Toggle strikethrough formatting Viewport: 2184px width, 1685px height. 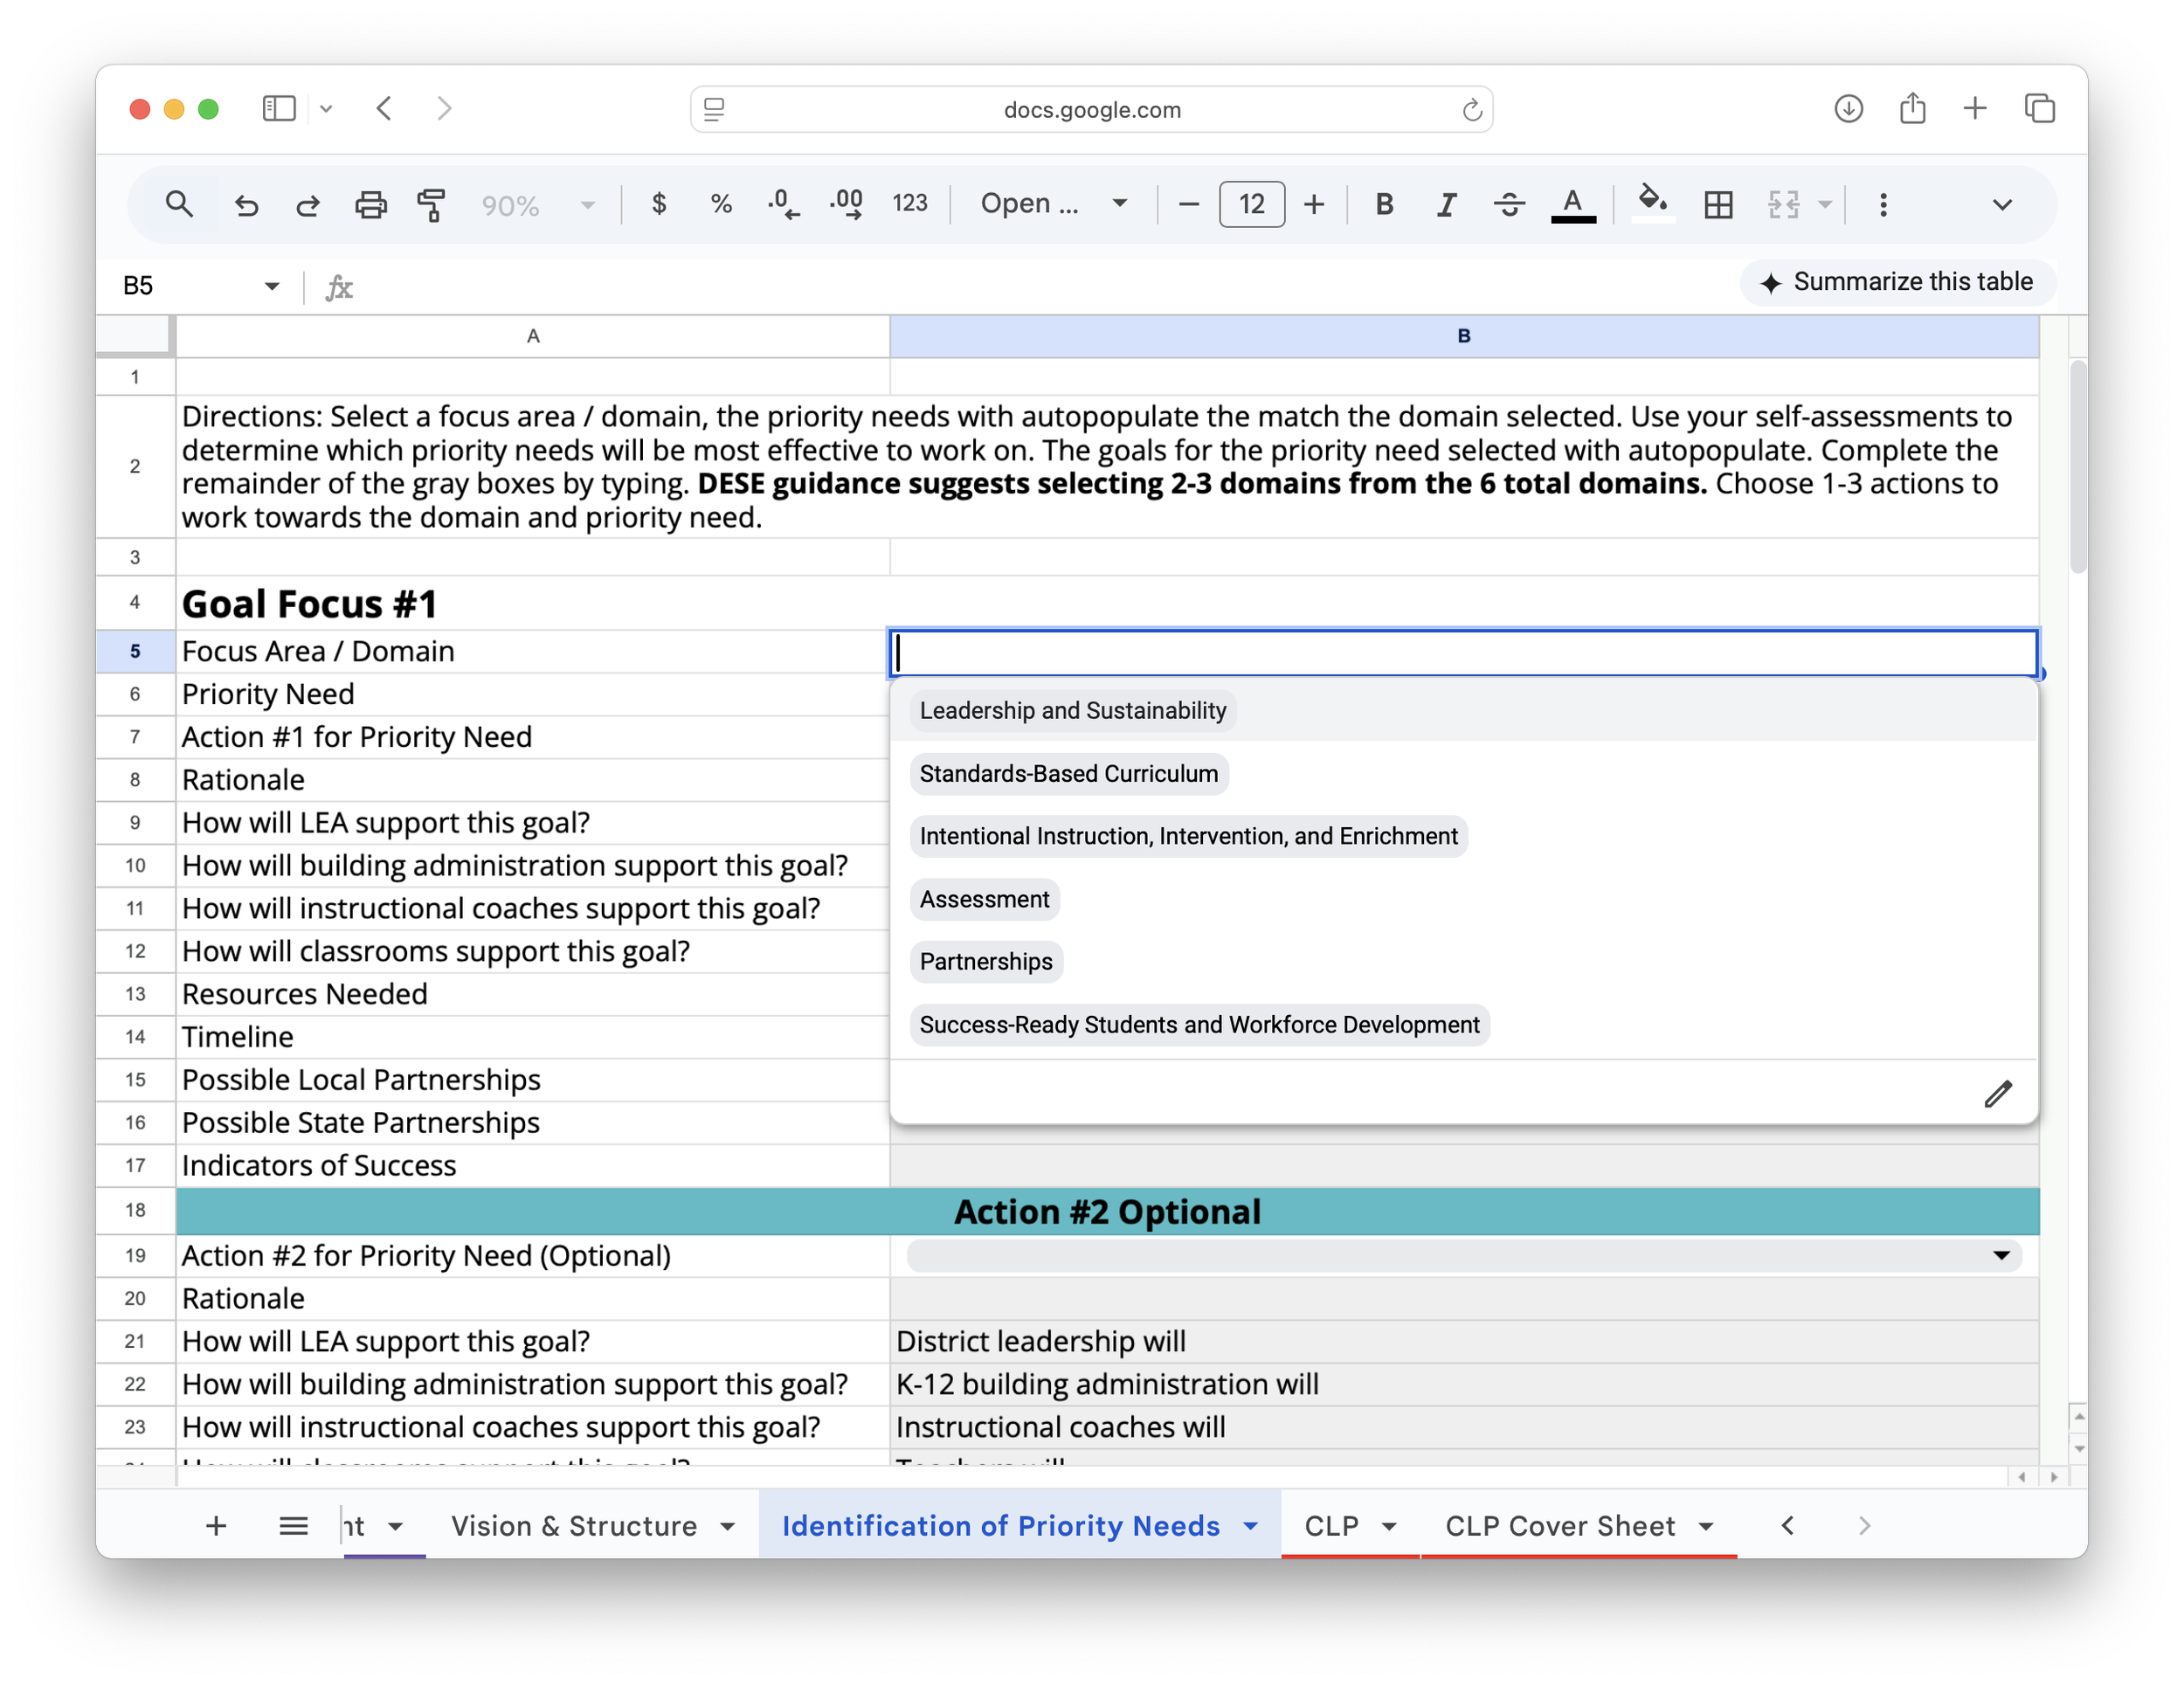tap(1508, 205)
